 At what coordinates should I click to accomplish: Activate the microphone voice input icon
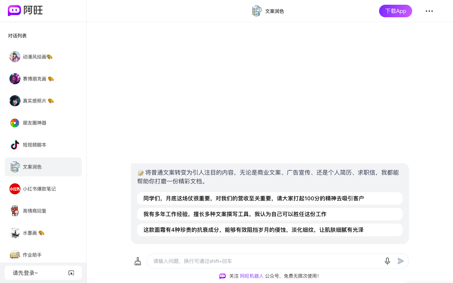point(387,261)
